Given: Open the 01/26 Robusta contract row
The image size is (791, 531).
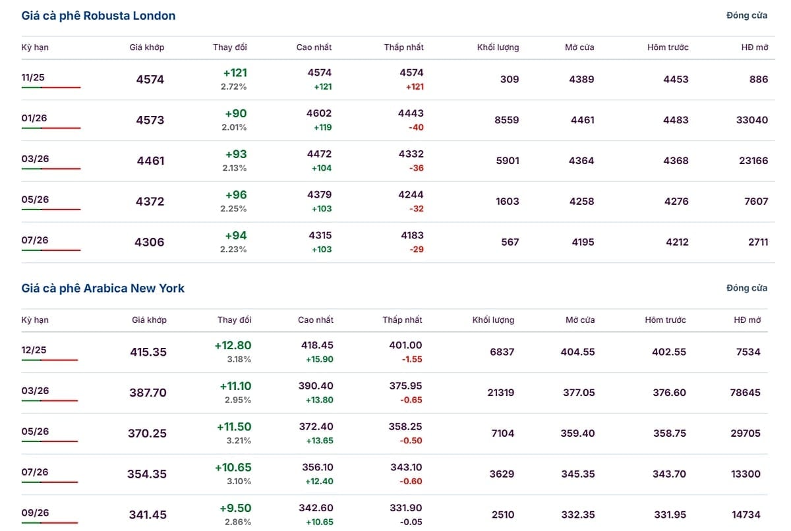Looking at the screenshot, I should (34, 119).
